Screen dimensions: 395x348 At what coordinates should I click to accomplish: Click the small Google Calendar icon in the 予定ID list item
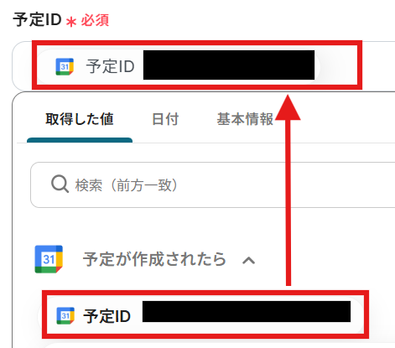(x=65, y=315)
